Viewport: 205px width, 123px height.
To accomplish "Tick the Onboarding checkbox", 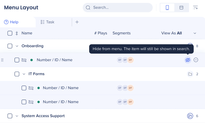I will tap(10, 46).
